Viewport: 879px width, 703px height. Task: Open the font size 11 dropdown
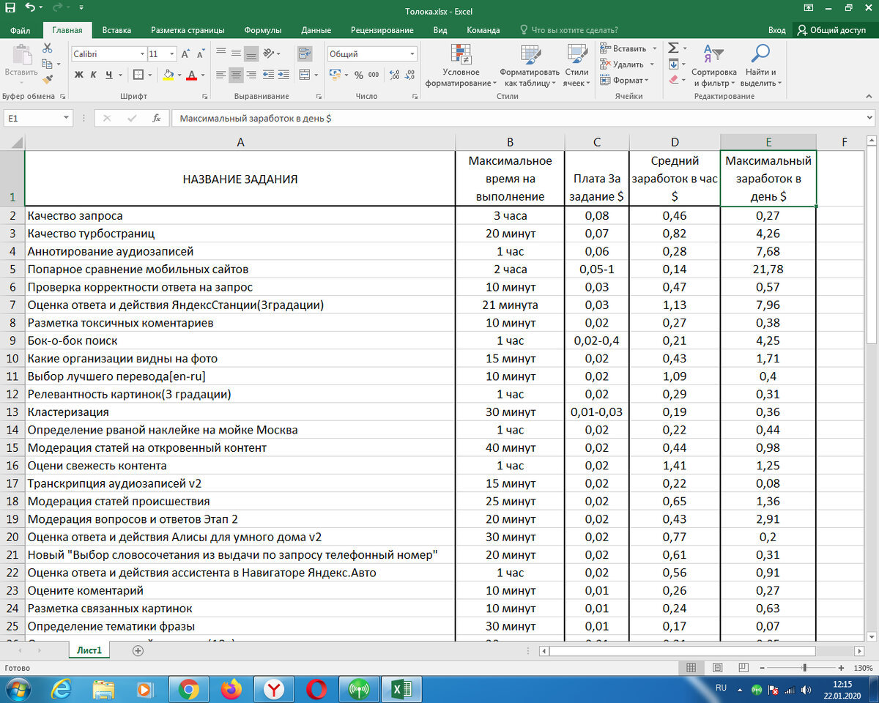pyautogui.click(x=172, y=54)
